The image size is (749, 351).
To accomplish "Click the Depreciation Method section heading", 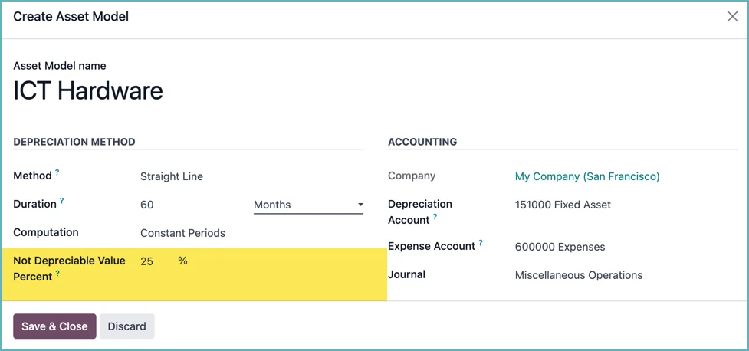I will (x=74, y=142).
